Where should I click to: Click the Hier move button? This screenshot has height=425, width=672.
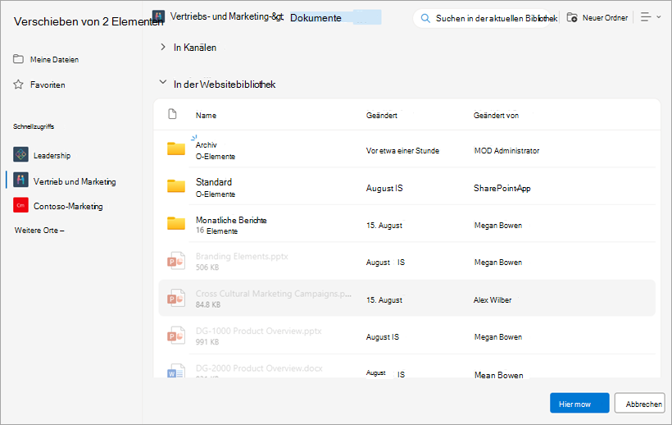click(579, 403)
